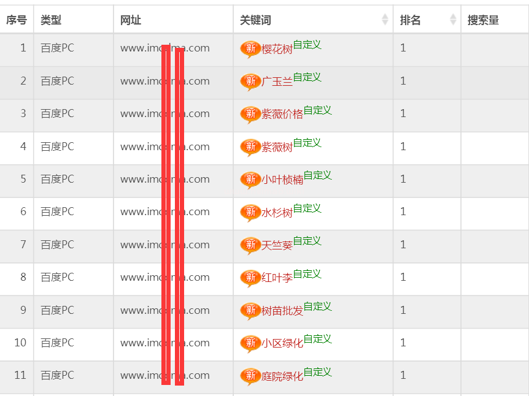Click the 新 icon beside 广玉兰
This screenshot has width=529, height=396.
[250, 82]
